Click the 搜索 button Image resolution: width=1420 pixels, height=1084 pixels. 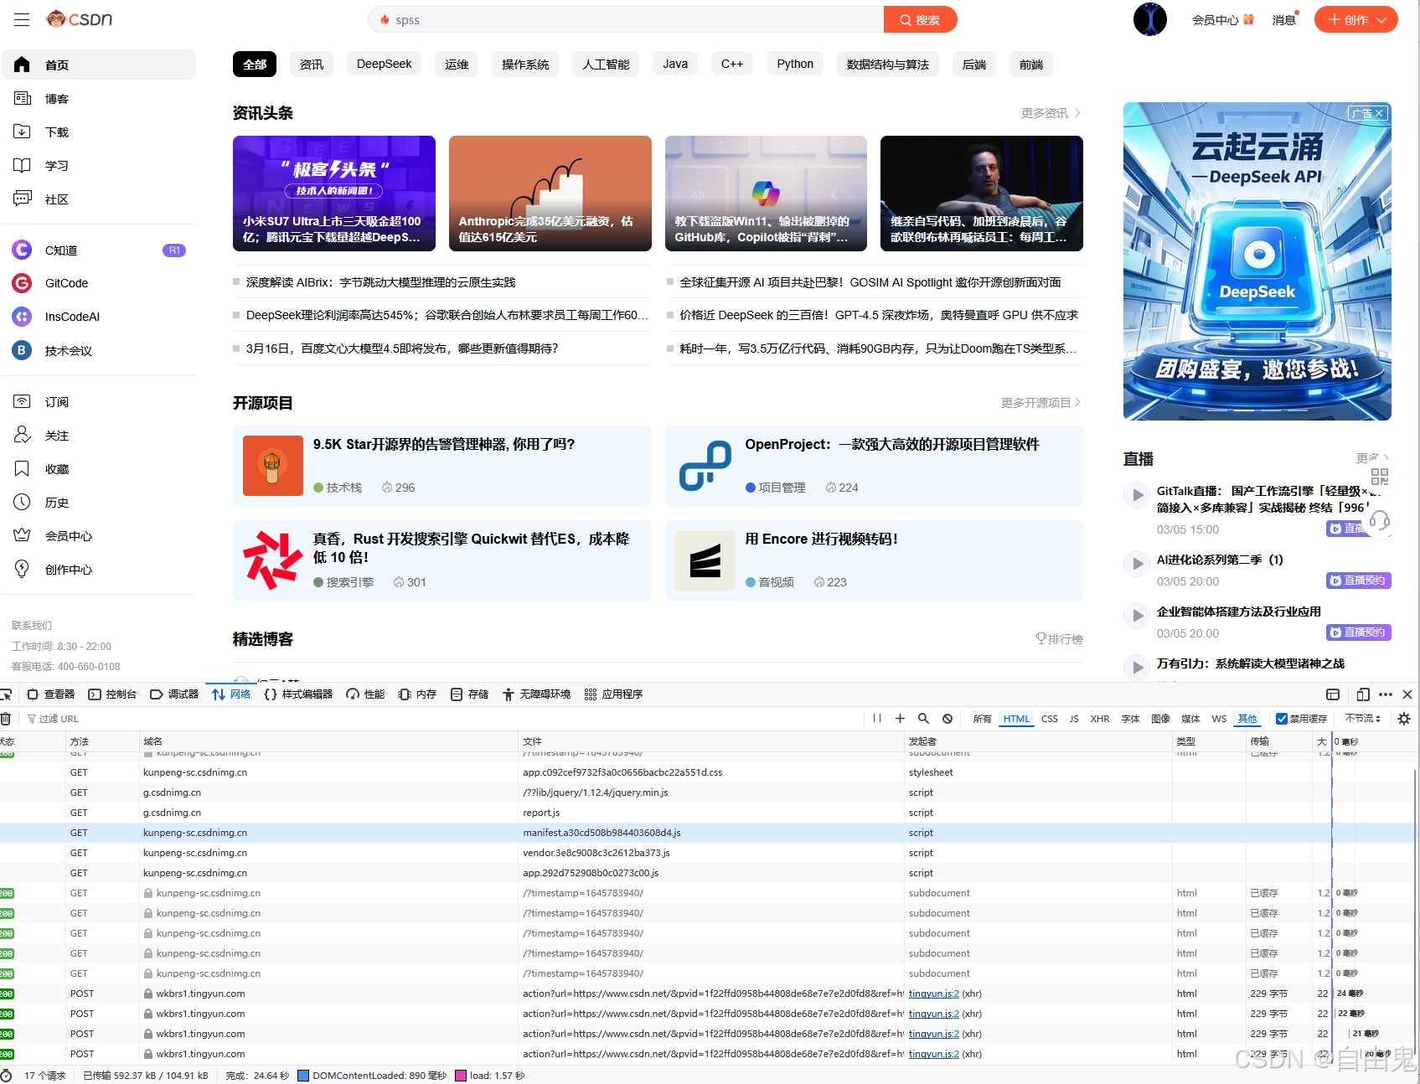(920, 19)
